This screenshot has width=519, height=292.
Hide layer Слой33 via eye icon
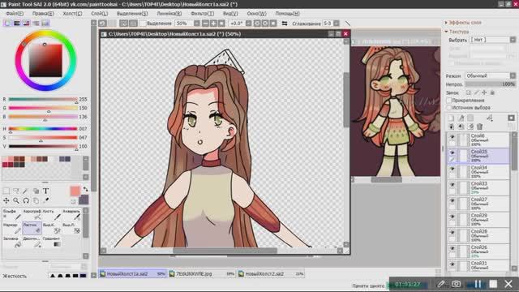[453, 184]
